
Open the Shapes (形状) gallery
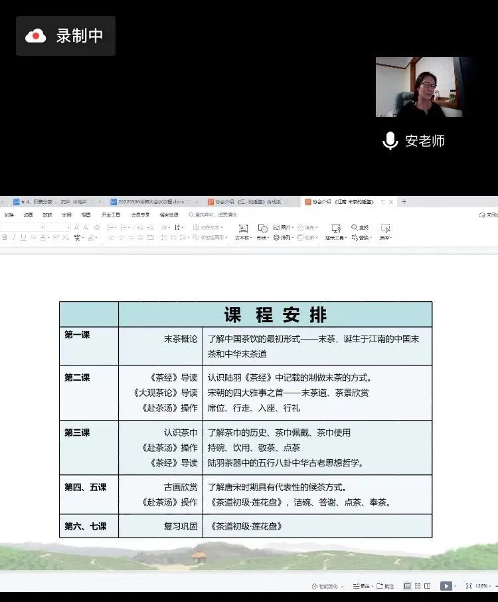pos(262,232)
